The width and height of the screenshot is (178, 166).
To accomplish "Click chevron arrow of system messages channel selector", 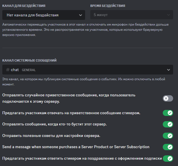I will pos(168,70).
